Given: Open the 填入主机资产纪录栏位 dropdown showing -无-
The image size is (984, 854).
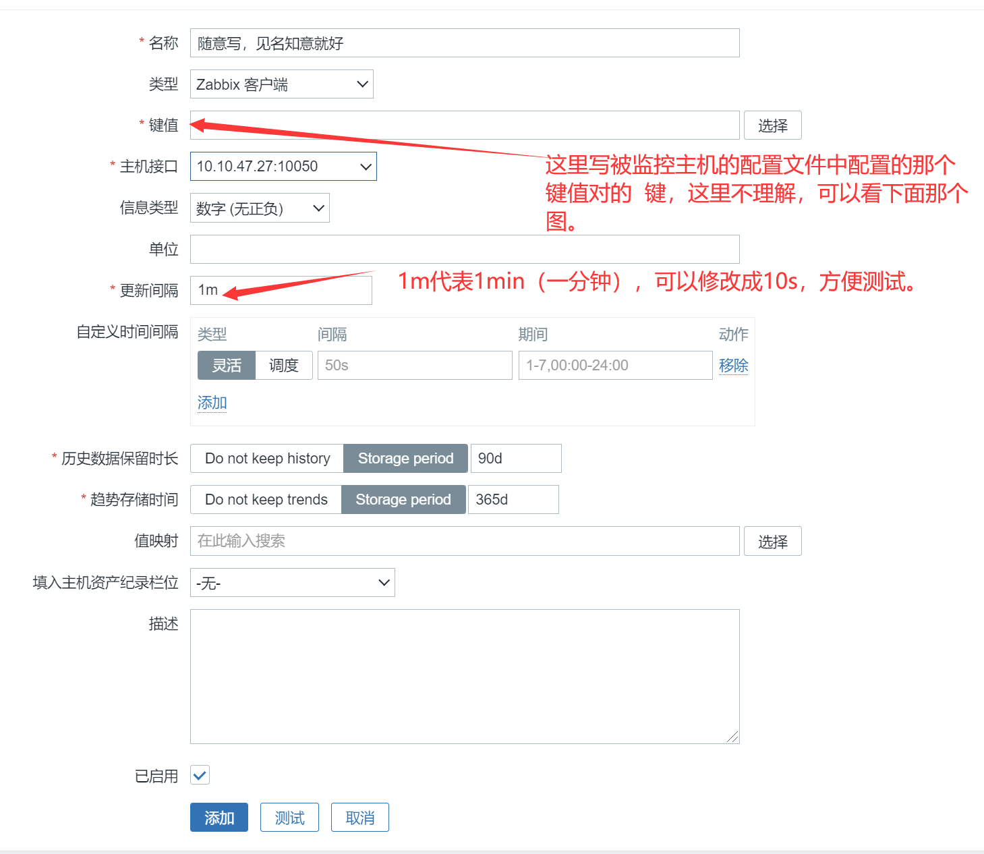Looking at the screenshot, I should [291, 582].
